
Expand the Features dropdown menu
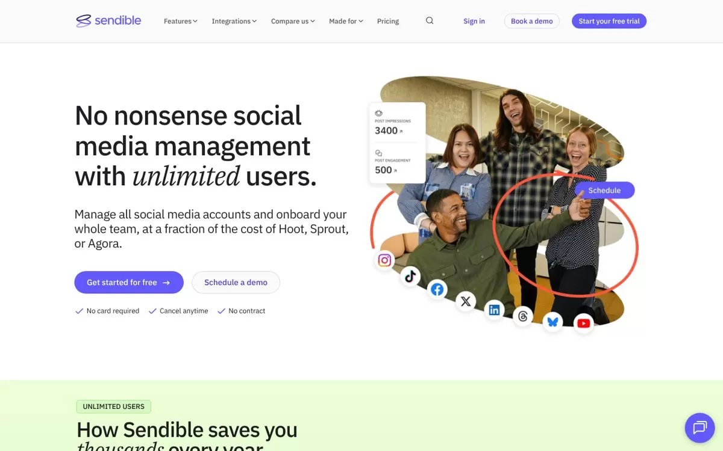pyautogui.click(x=181, y=21)
